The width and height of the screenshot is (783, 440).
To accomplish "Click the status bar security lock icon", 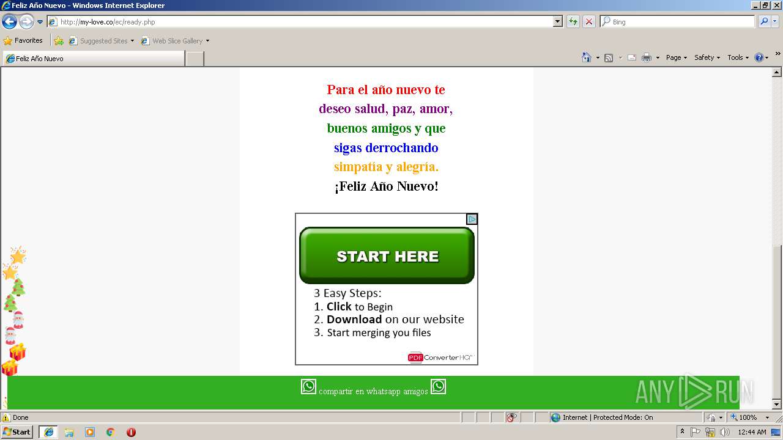I will 711,417.
